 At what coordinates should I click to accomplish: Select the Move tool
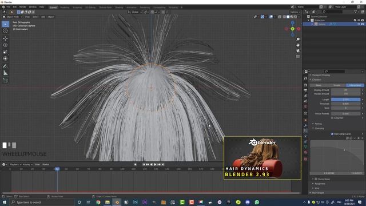(x=5, y=38)
